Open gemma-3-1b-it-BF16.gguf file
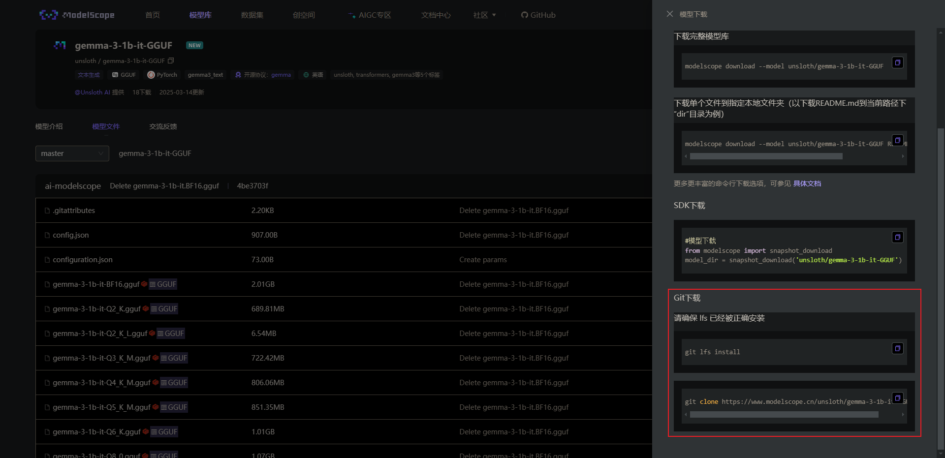The height and width of the screenshot is (458, 945). [x=96, y=284]
